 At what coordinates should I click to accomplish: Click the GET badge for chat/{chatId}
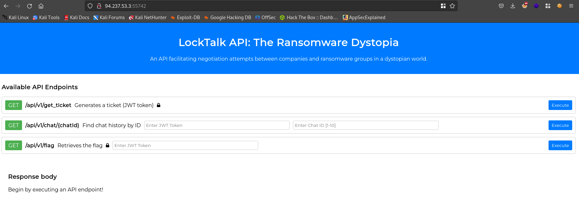click(14, 125)
